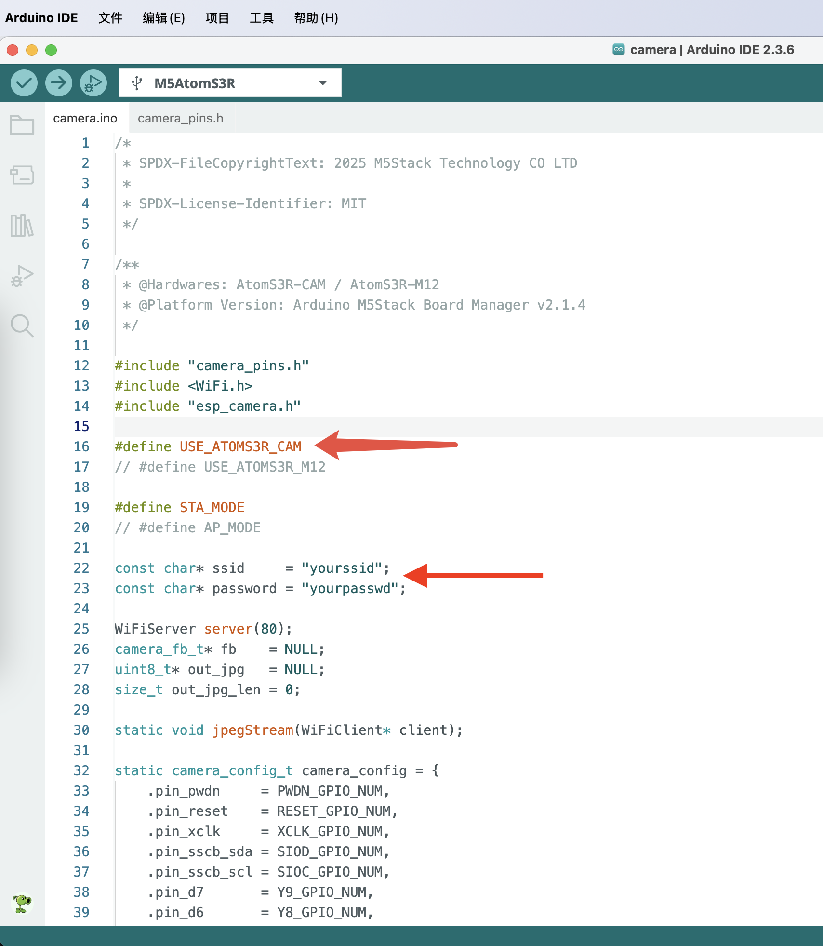Click the #include "camera_pins.h" line

click(212, 365)
